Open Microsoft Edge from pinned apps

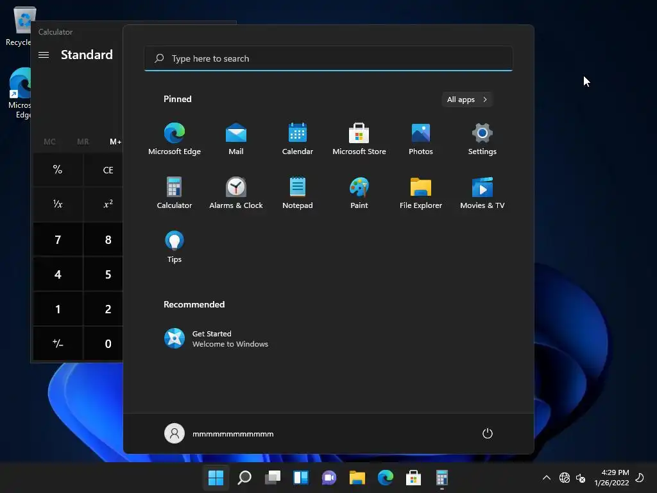tap(175, 139)
